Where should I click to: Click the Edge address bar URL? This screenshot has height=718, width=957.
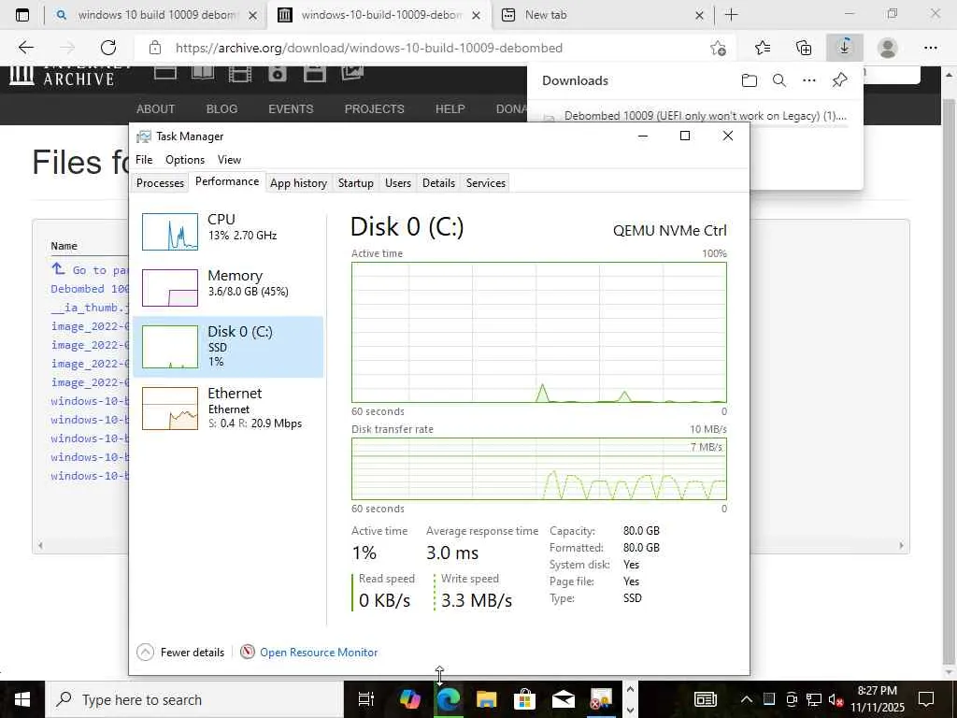coord(368,48)
